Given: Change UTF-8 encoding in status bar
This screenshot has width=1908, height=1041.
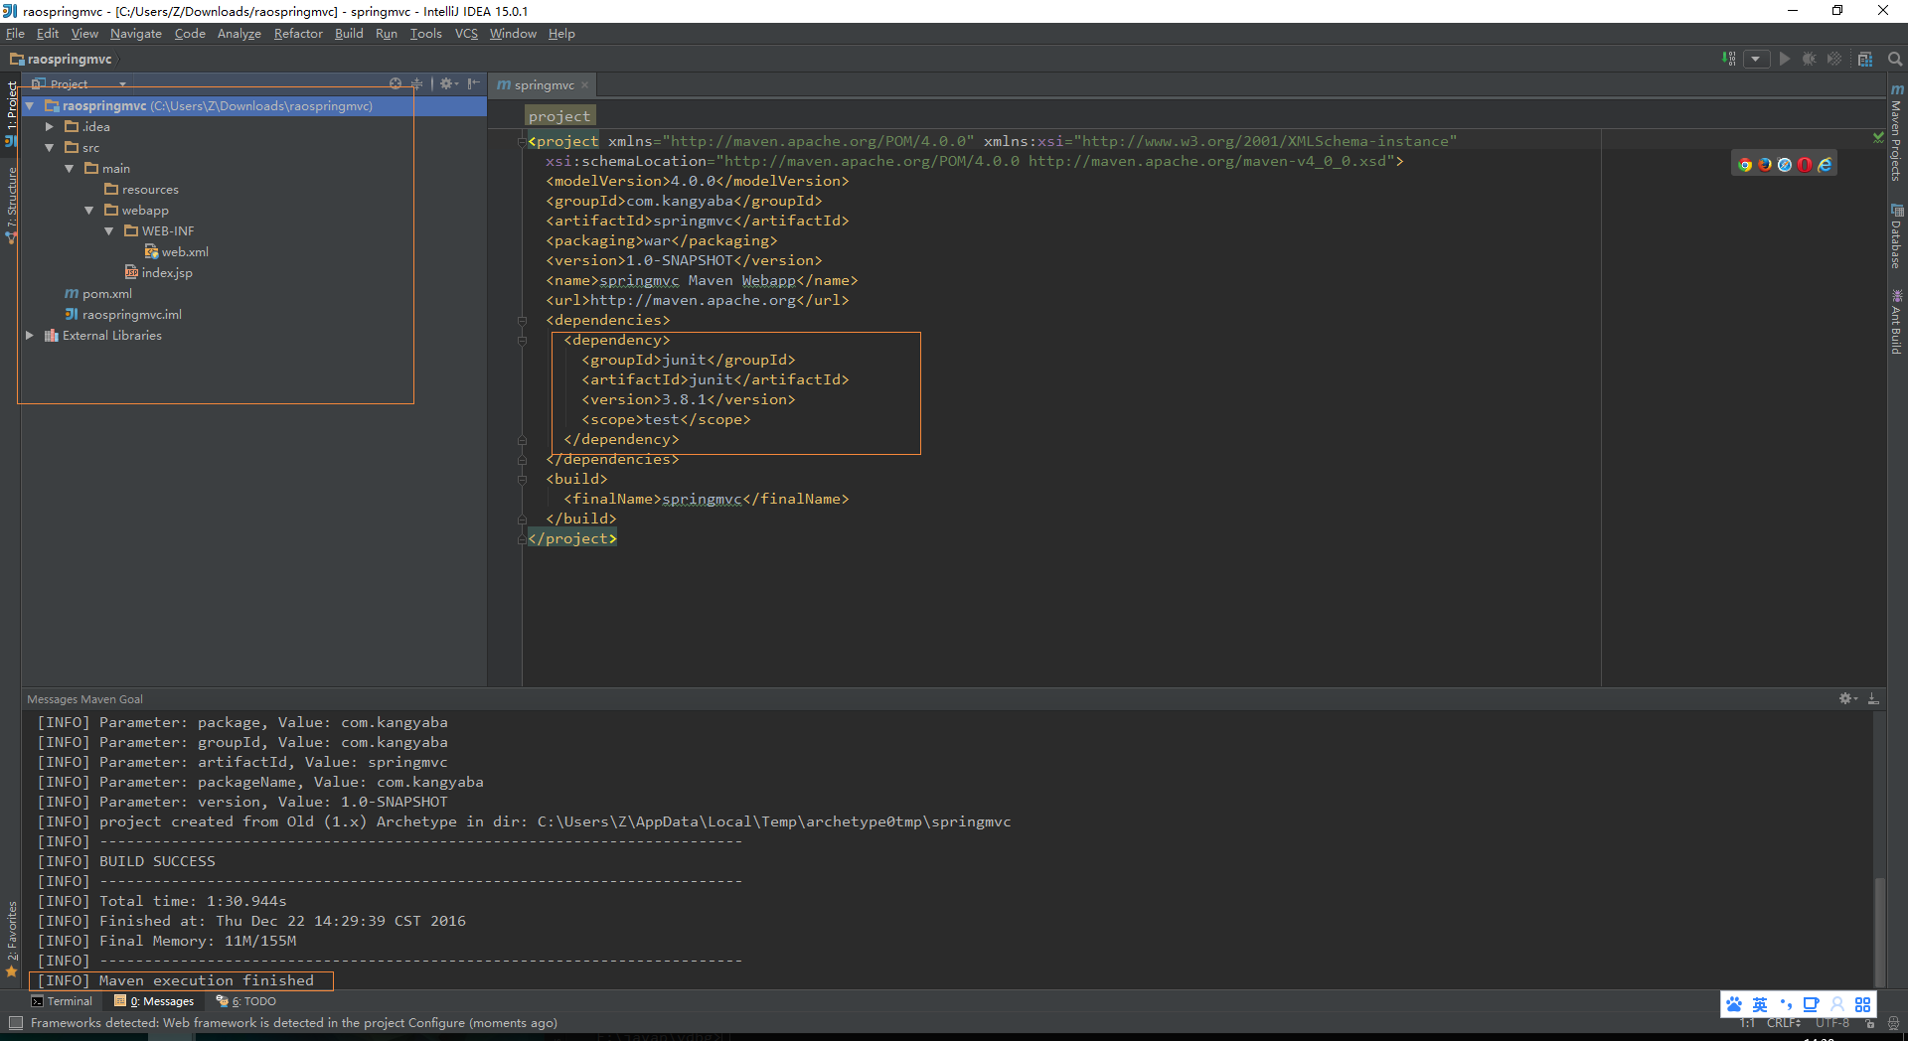Looking at the screenshot, I should pyautogui.click(x=1832, y=1023).
